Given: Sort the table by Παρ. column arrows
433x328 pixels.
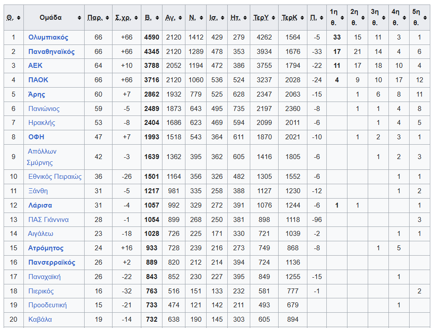Looking at the screenshot, I should (106, 18).
